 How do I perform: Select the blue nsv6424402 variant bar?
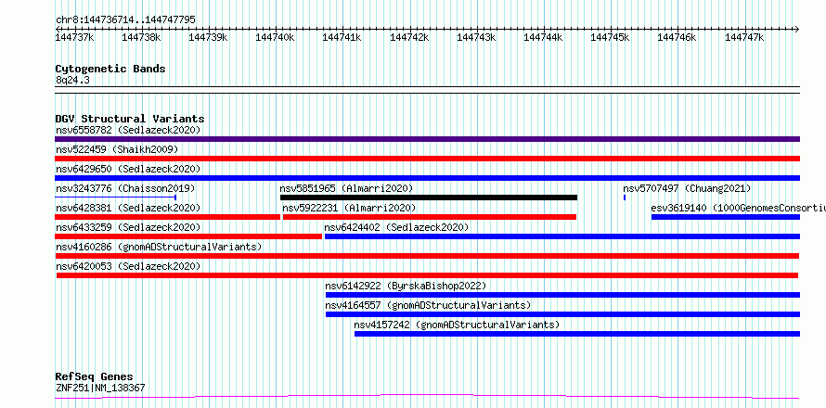point(562,236)
